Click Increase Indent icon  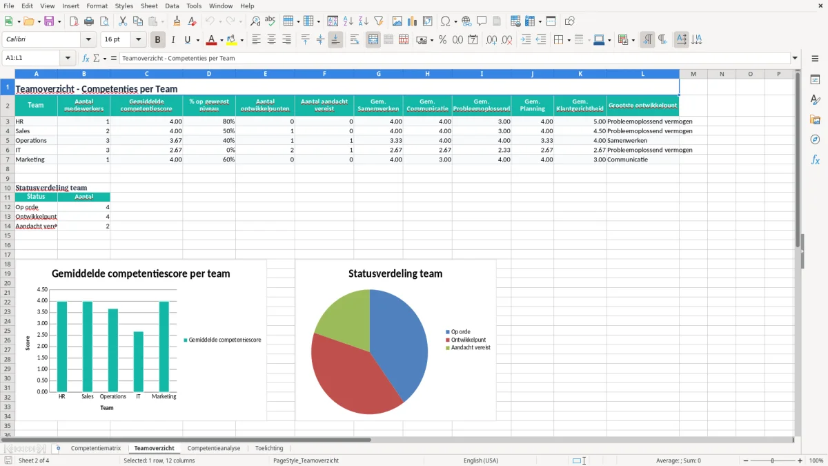526,40
